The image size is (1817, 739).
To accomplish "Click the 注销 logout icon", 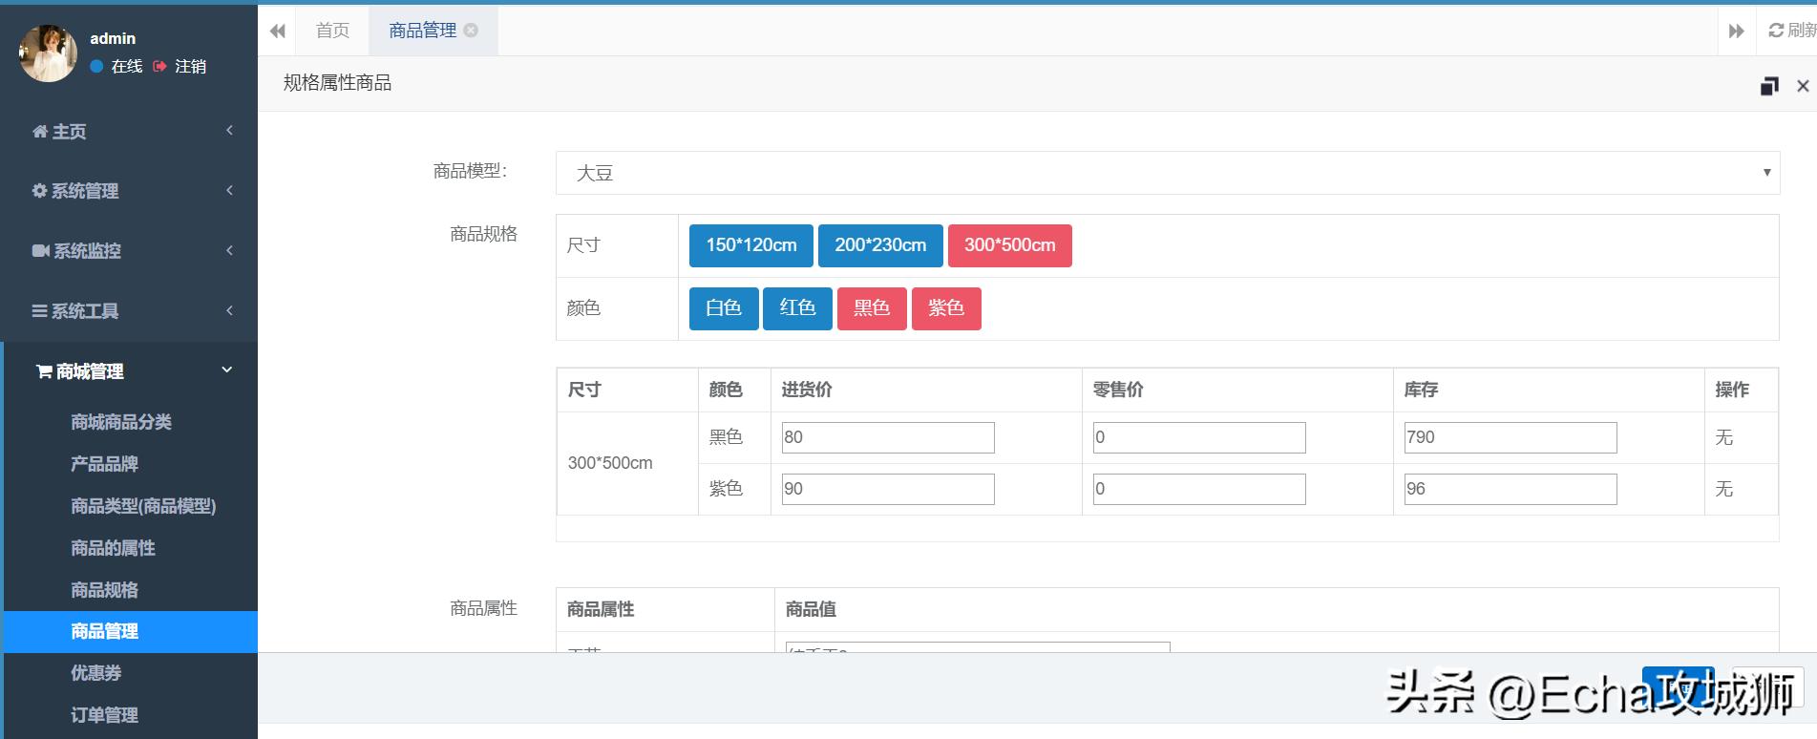I will click(159, 66).
